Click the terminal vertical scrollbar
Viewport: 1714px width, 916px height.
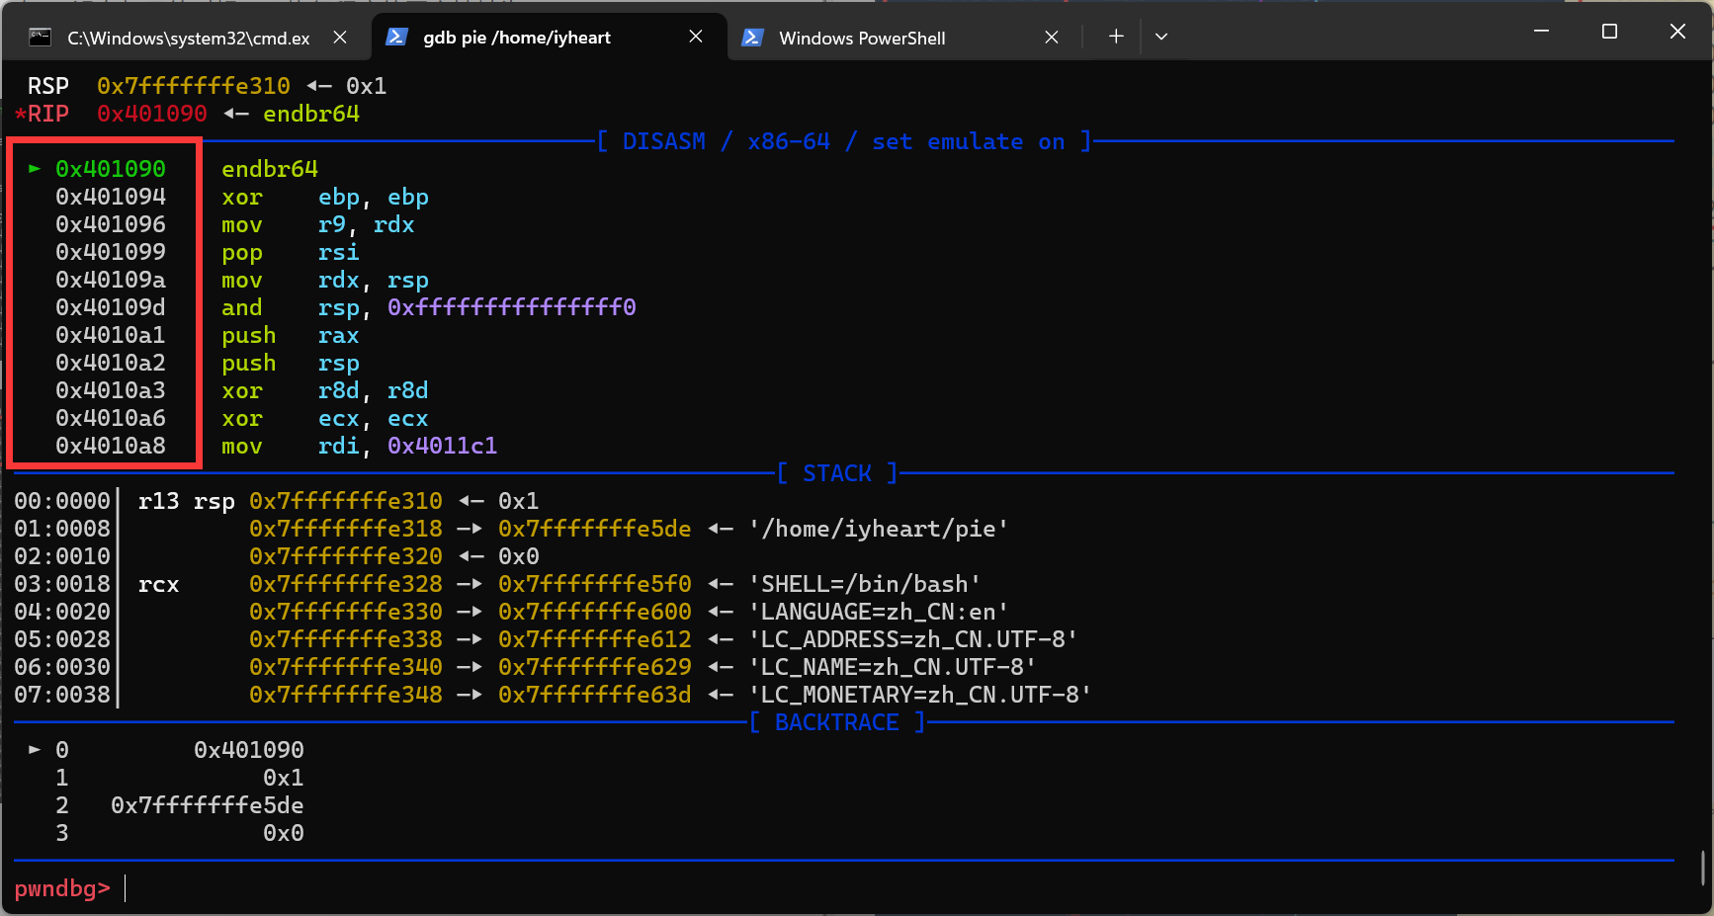click(x=1703, y=870)
